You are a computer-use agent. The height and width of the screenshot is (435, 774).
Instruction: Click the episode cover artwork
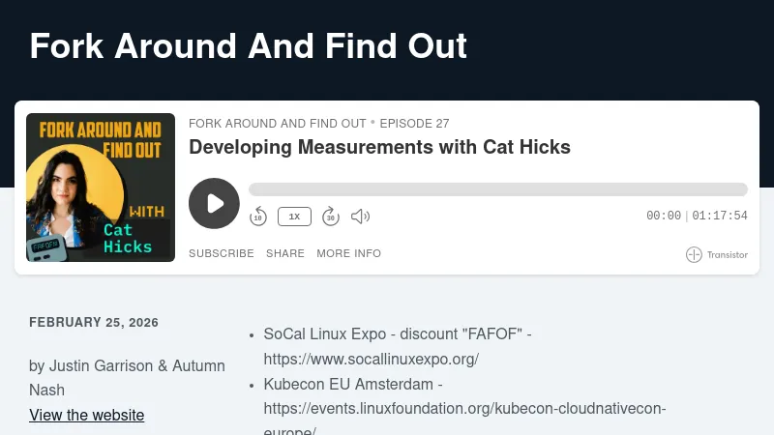pos(101,188)
